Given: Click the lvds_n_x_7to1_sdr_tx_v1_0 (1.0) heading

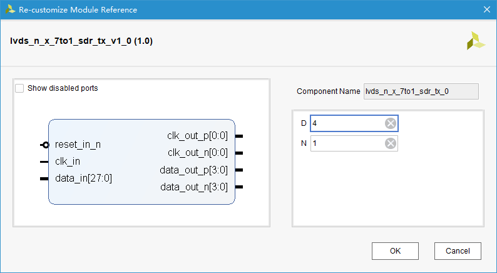Looking at the screenshot, I should coord(81,41).
